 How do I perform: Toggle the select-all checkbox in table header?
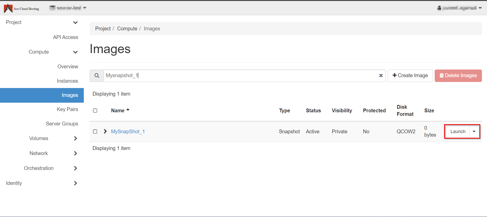pyautogui.click(x=95, y=111)
